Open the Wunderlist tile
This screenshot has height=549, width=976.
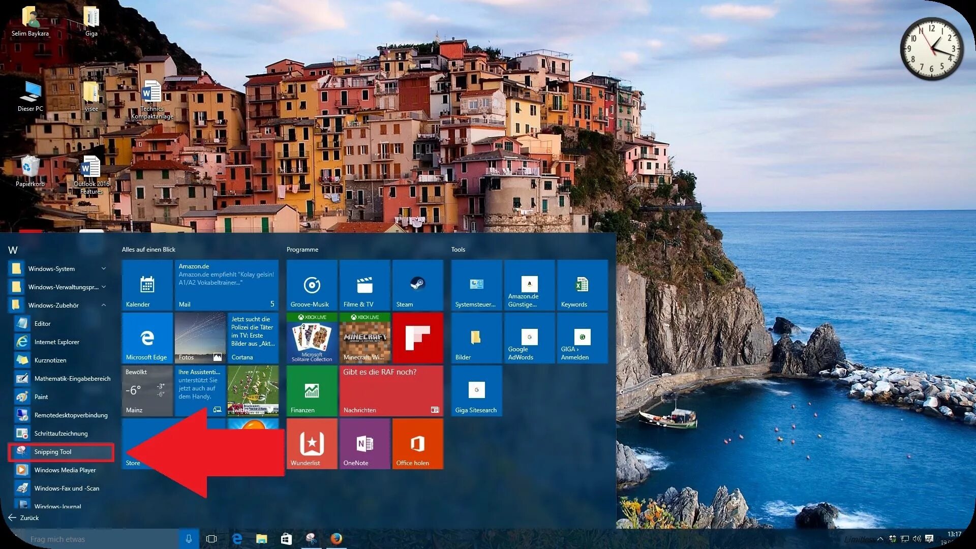[x=312, y=444]
